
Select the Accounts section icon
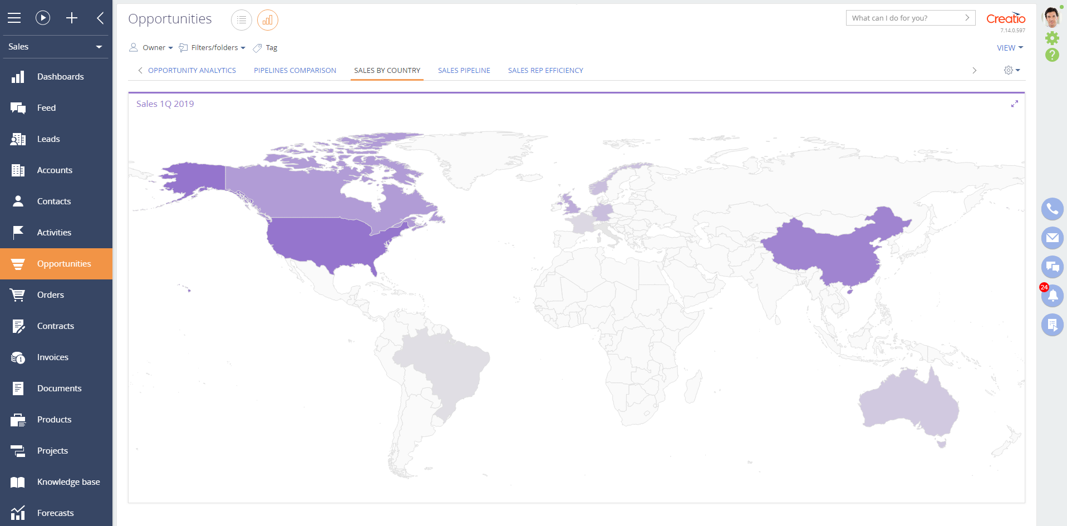coord(17,170)
